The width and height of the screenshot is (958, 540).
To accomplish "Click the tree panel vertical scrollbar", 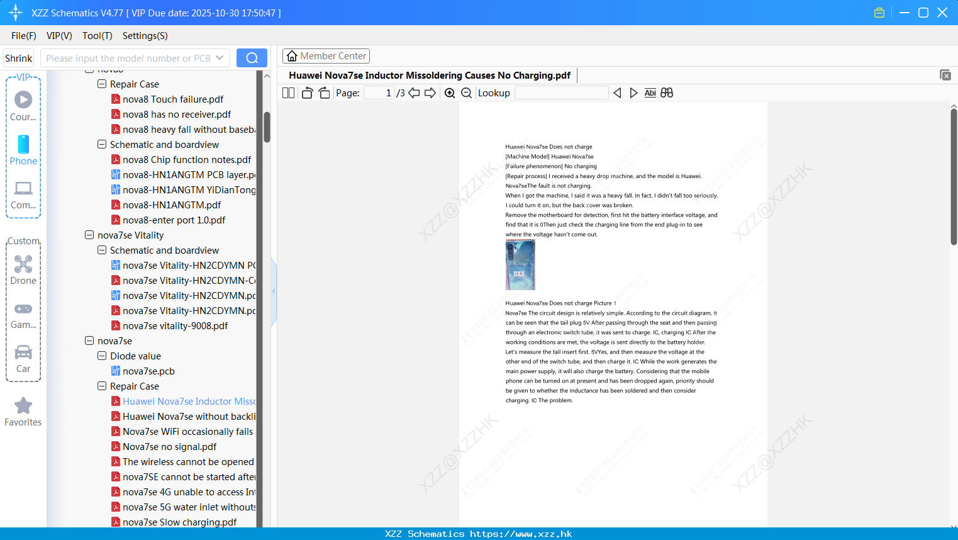I will tap(267, 128).
